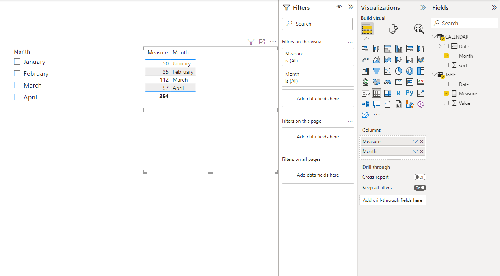Select the clustered column chart visual
This screenshot has width=500, height=276.
tap(399, 49)
